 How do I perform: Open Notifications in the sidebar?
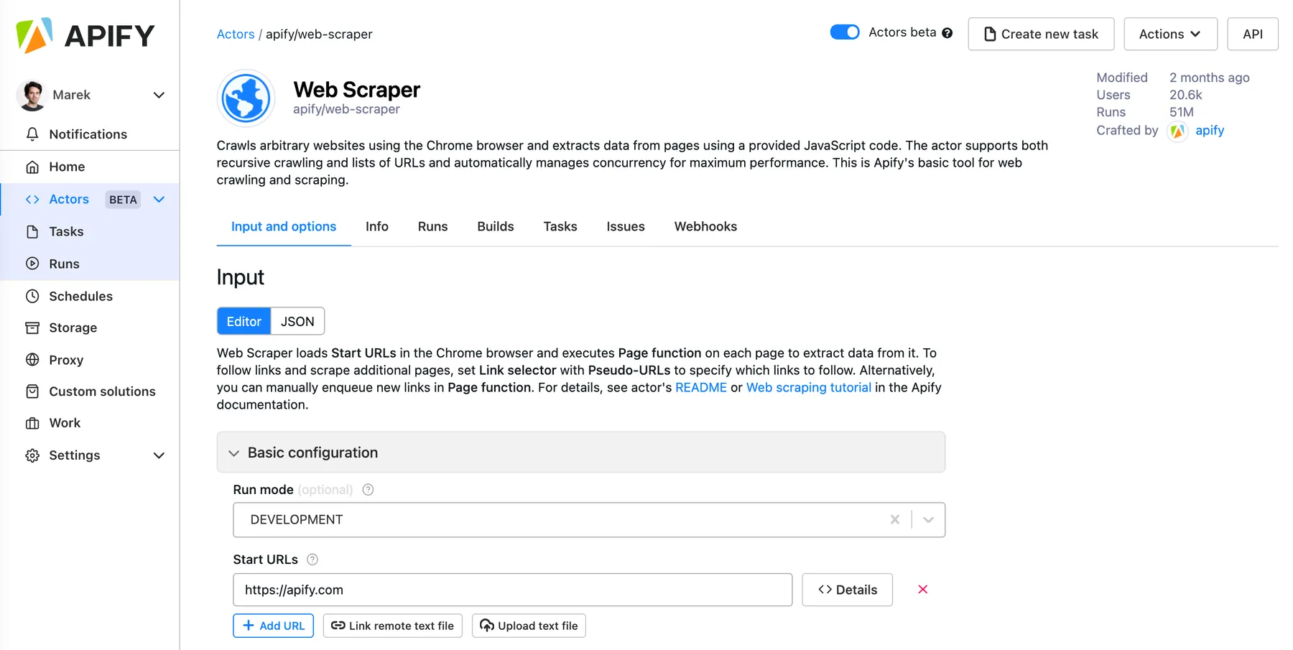click(x=90, y=134)
